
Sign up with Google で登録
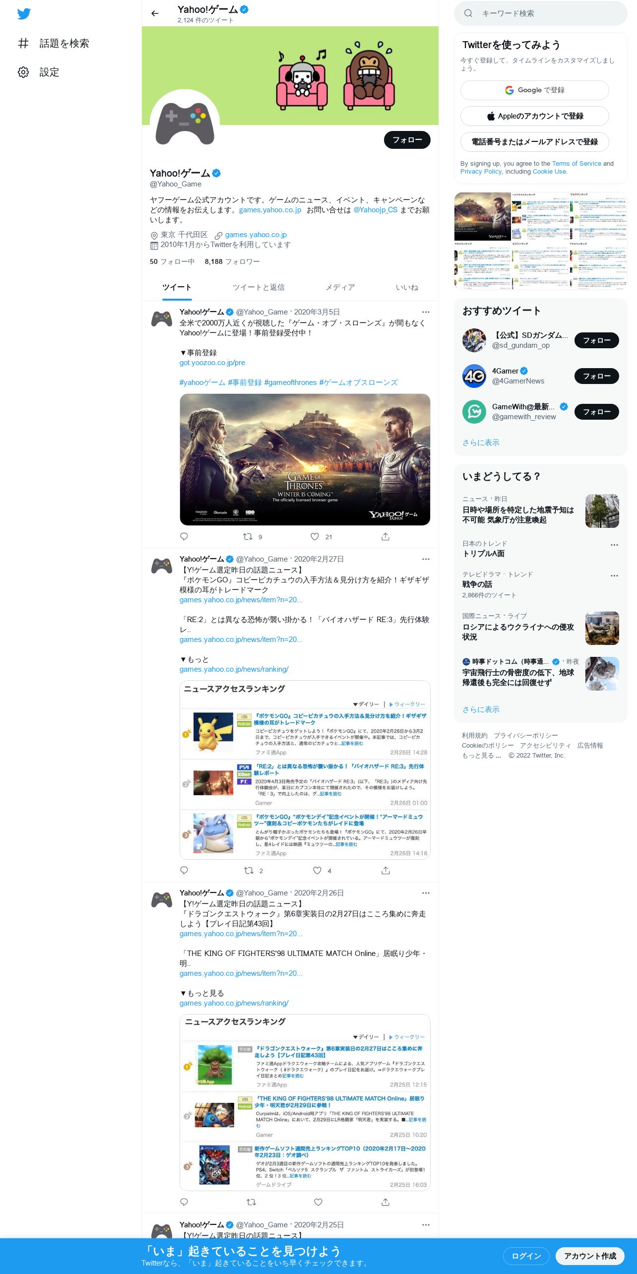534,90
